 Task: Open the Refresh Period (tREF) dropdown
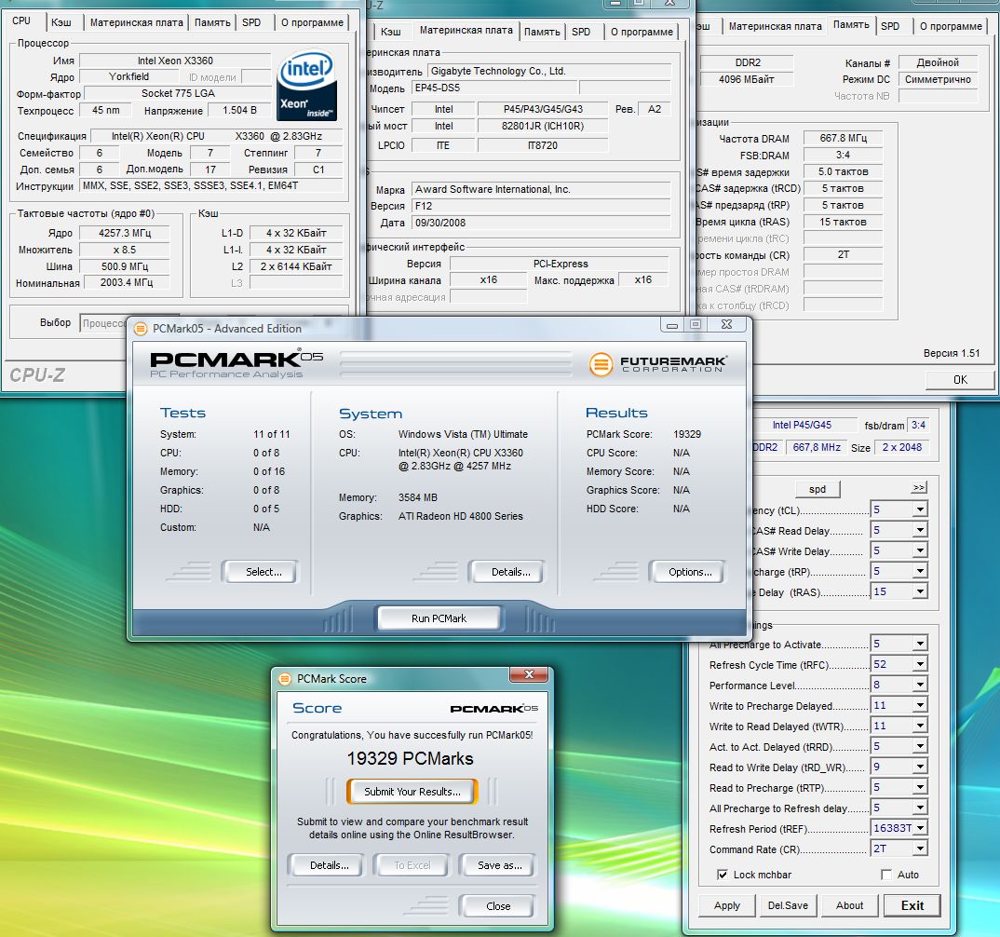(920, 827)
